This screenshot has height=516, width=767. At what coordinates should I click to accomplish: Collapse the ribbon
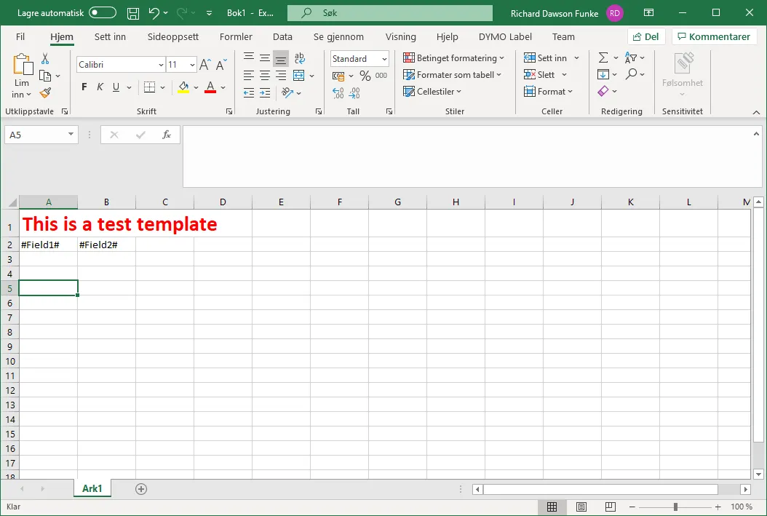point(756,112)
